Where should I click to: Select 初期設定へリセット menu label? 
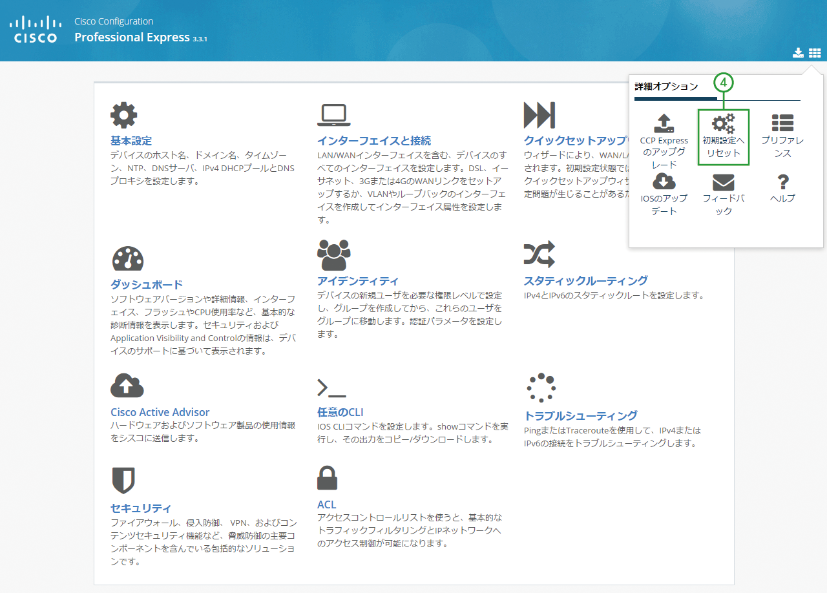724,147
